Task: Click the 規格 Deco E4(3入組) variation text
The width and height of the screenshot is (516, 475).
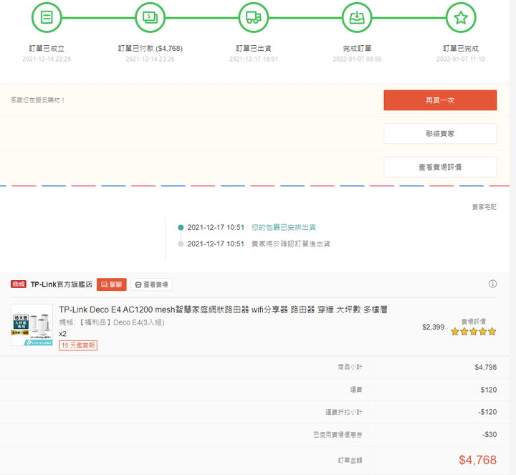Action: pyautogui.click(x=112, y=322)
